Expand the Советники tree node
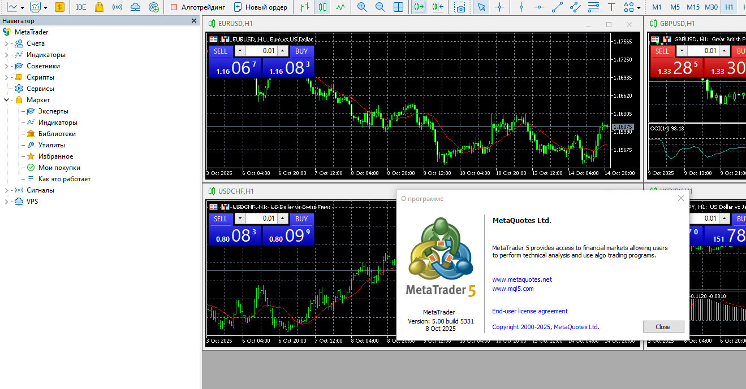Viewport: 746px width, 389px height. click(7, 66)
